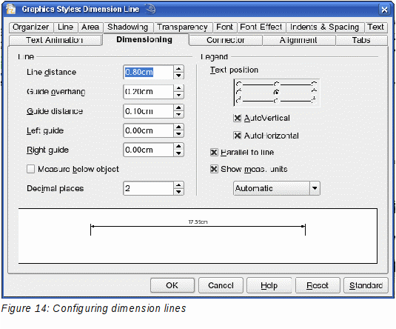Viewport: 396px width, 329px height.
Task: Click the Decimal places field
Action: 148,188
